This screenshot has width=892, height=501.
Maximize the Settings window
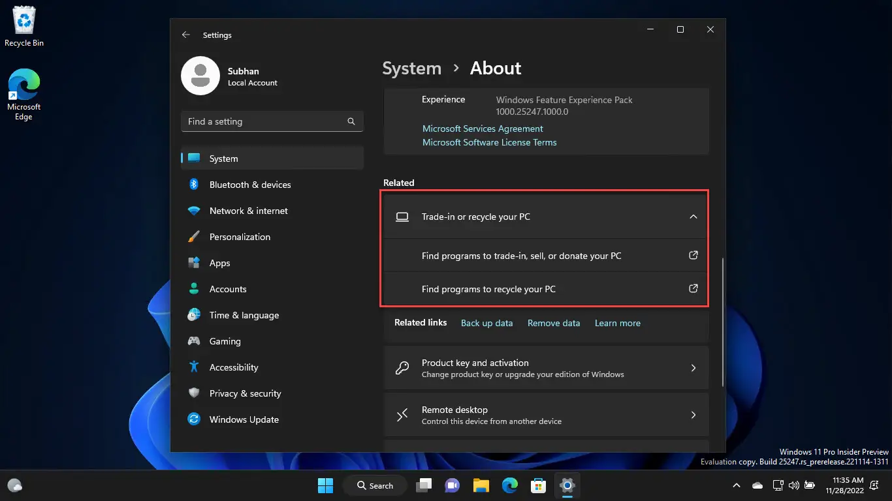coord(680,29)
